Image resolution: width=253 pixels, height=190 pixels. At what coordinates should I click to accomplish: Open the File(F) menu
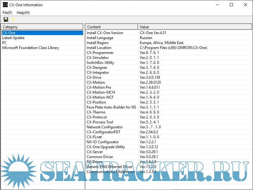coord(7,13)
